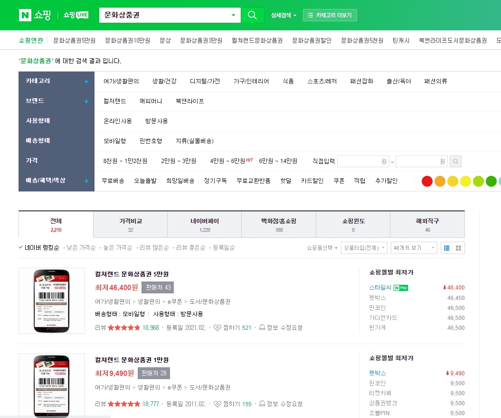Select the yellow-green color swatch

coord(478,181)
